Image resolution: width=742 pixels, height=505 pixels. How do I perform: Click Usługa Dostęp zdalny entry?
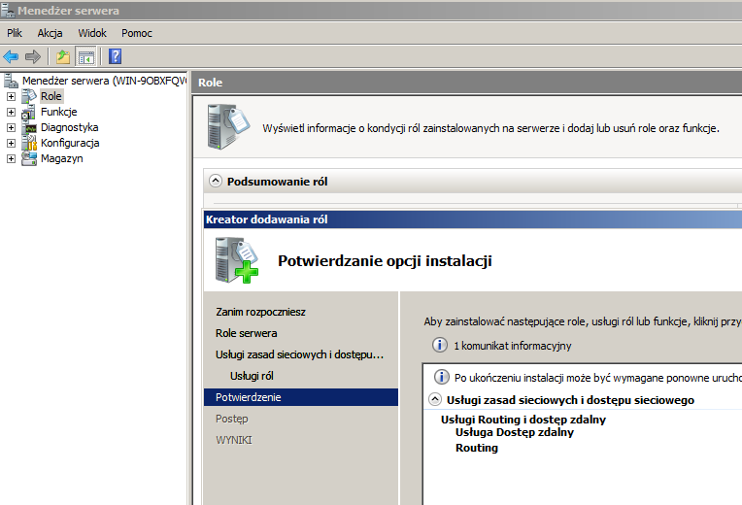pyautogui.click(x=515, y=432)
